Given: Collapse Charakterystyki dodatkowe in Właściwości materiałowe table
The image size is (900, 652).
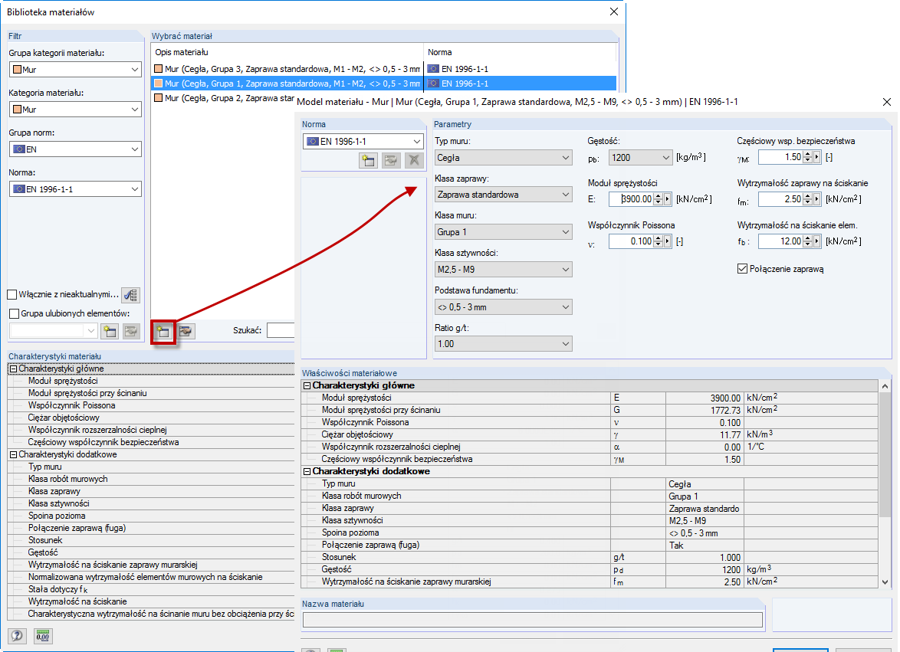Looking at the screenshot, I should (307, 470).
